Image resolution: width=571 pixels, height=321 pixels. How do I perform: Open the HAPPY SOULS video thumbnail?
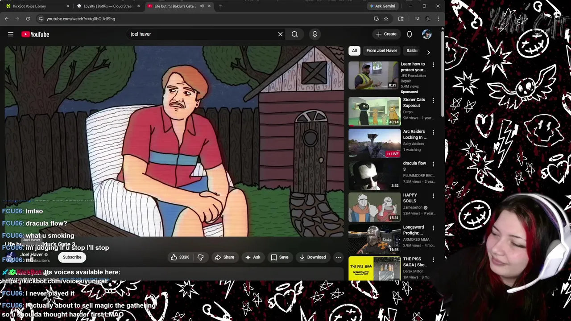click(374, 207)
